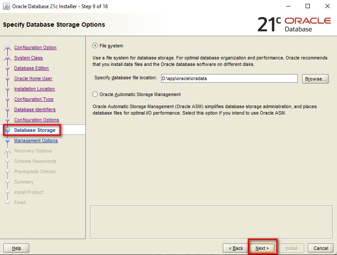
Task: Click the Oracle Home User step node
Action: coord(7,78)
